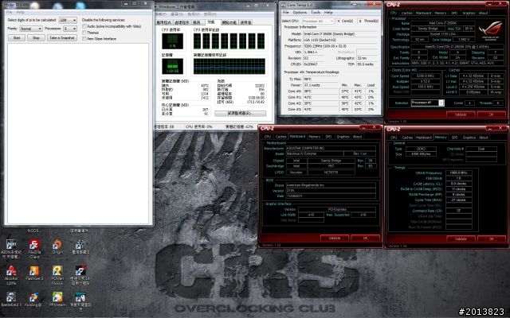Switch to CPU tab in the Mainboard CPU-Z window
The image size is (510, 318).
click(x=268, y=137)
